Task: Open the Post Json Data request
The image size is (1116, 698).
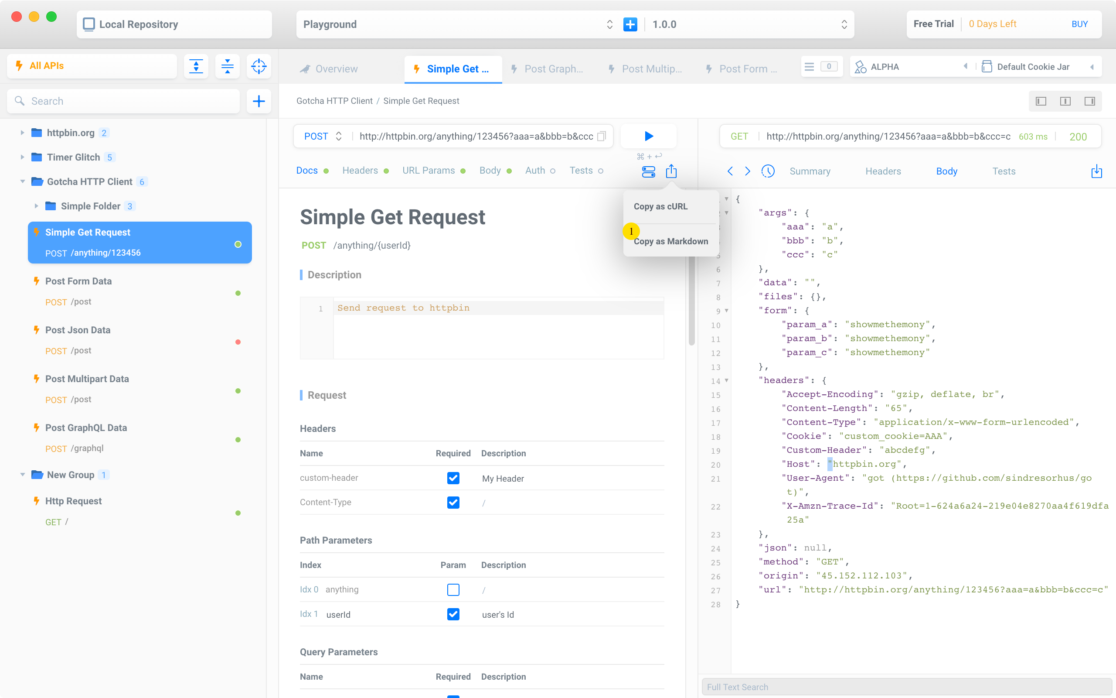Action: 78,330
